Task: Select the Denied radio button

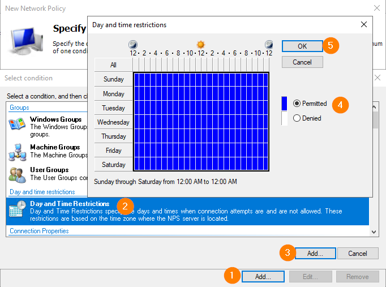Action: point(297,118)
